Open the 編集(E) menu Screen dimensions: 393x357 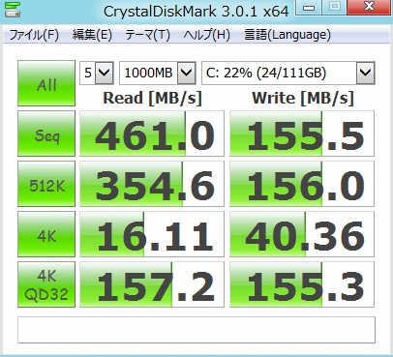coord(92,35)
